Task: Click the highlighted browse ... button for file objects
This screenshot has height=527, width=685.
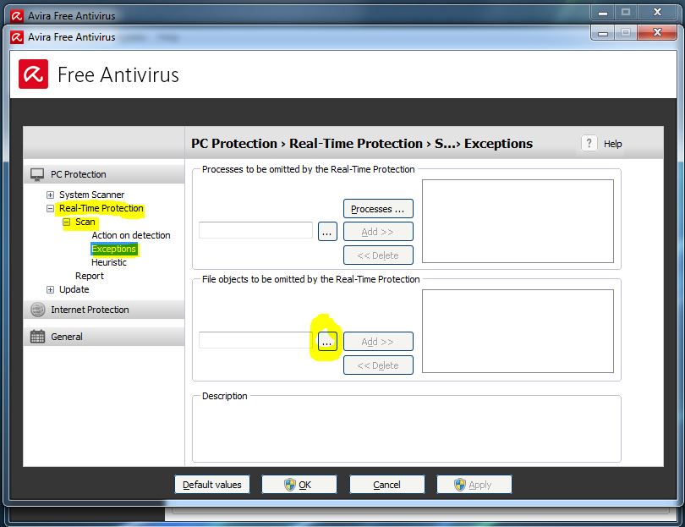Action: click(327, 341)
